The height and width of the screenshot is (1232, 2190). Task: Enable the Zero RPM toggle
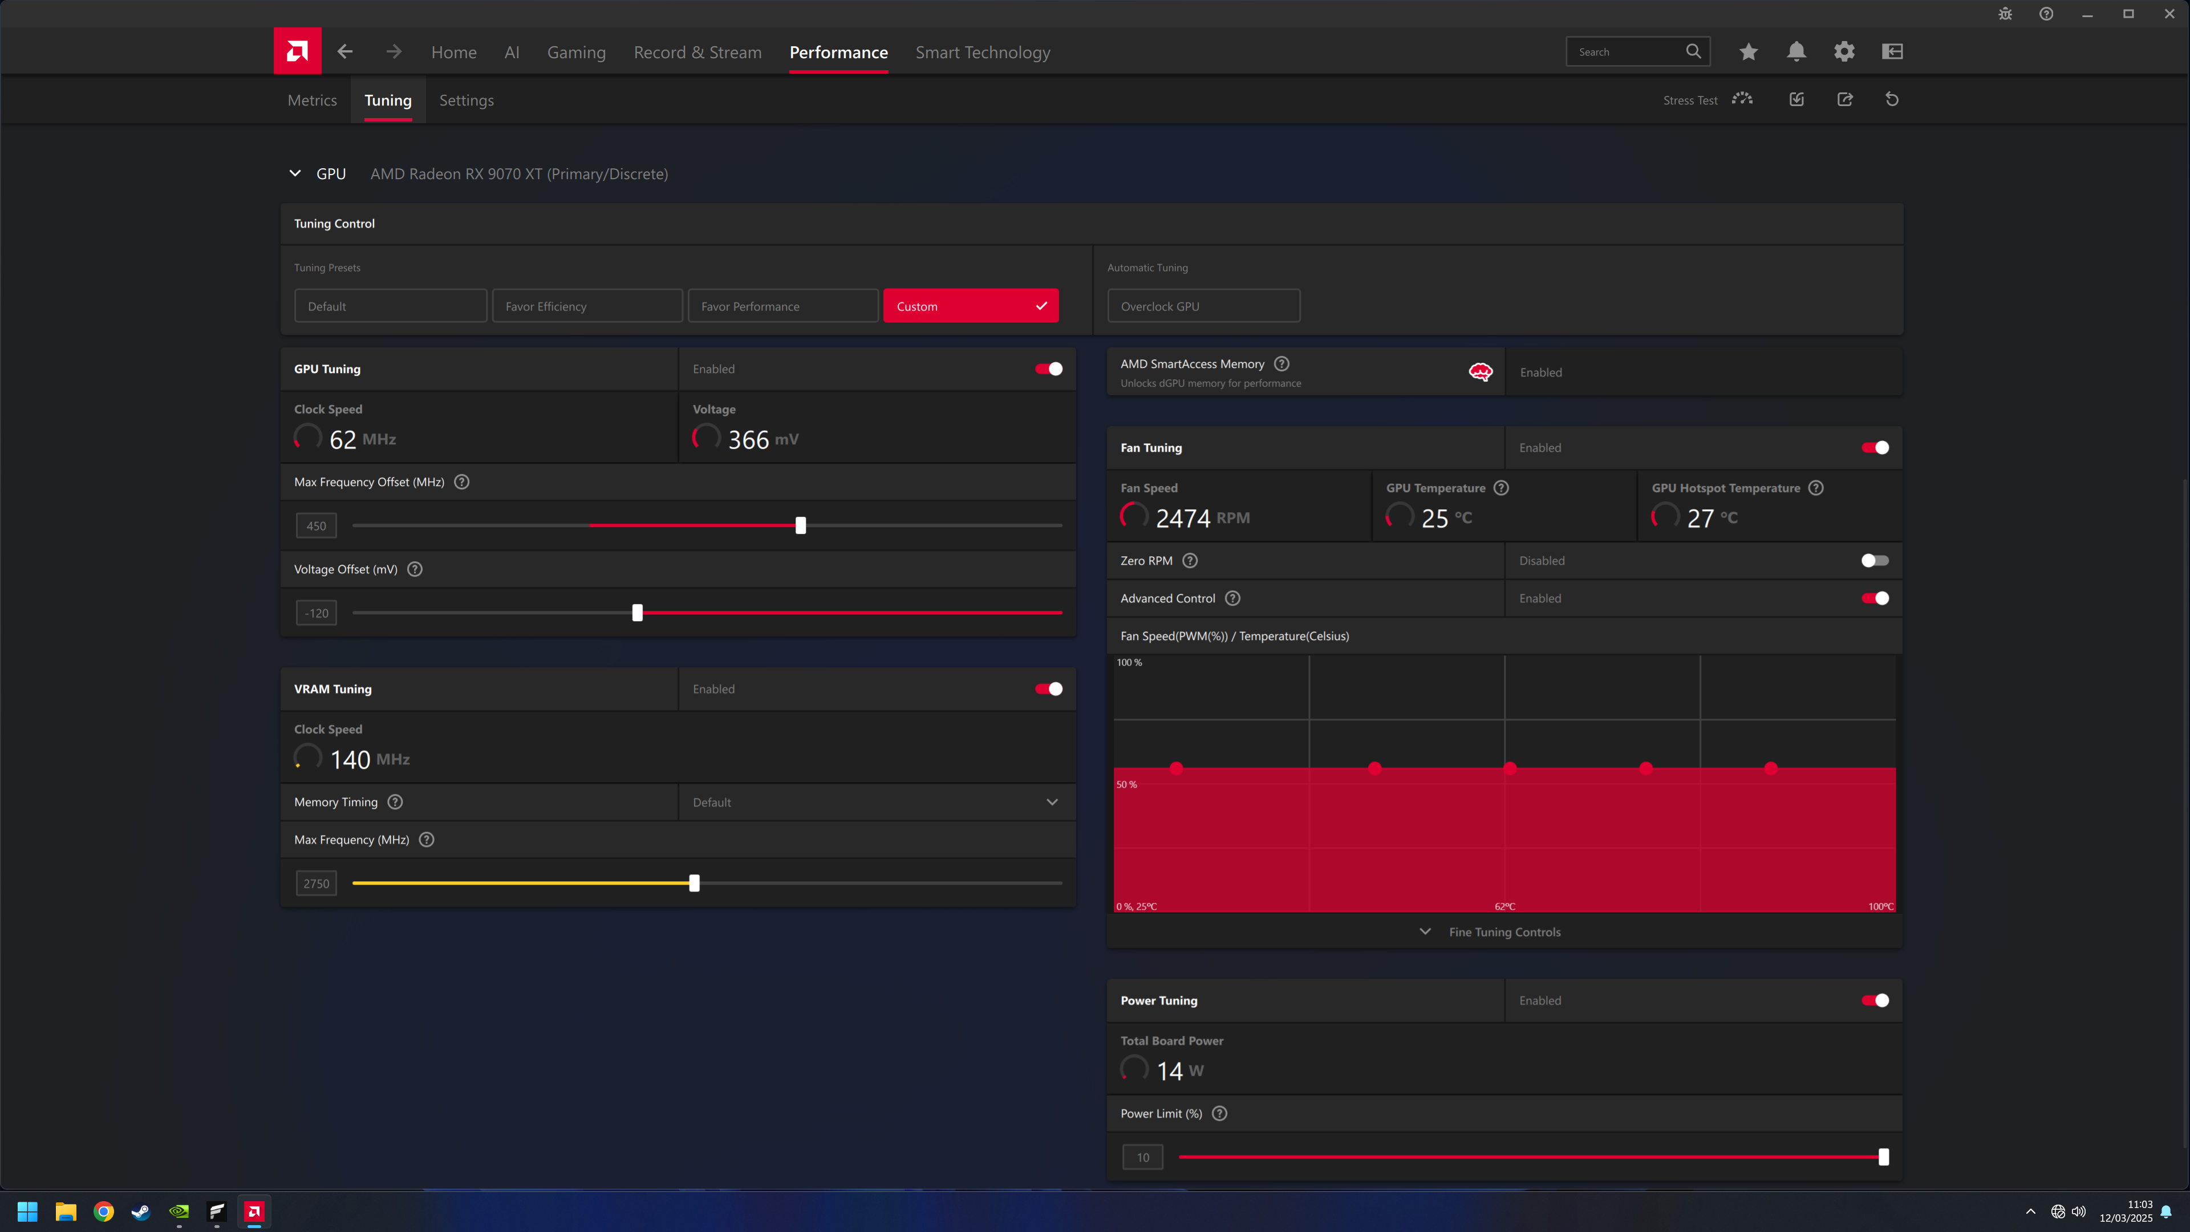tap(1873, 560)
